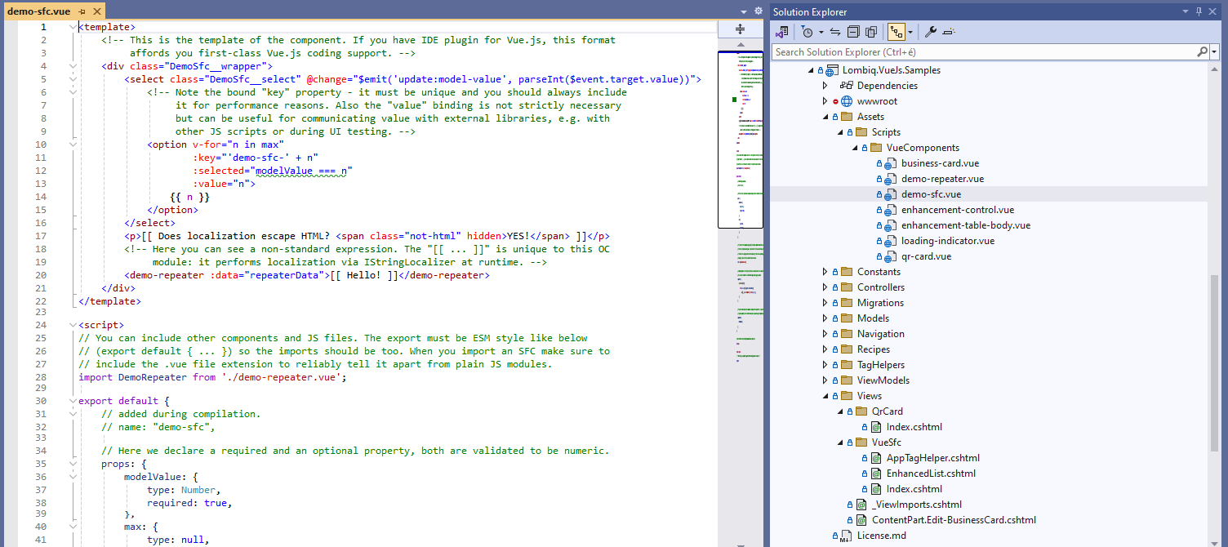Close the demo-sfc.vue tab

tap(97, 11)
